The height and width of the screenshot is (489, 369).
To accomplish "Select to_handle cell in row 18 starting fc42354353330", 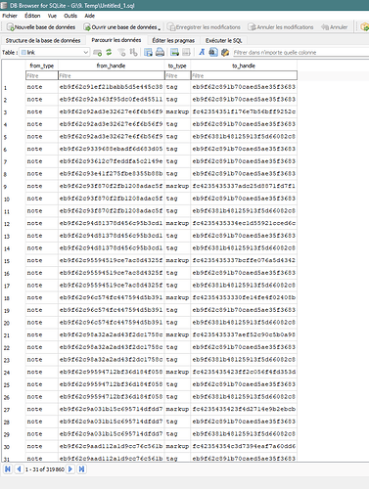I will tap(244, 297).
